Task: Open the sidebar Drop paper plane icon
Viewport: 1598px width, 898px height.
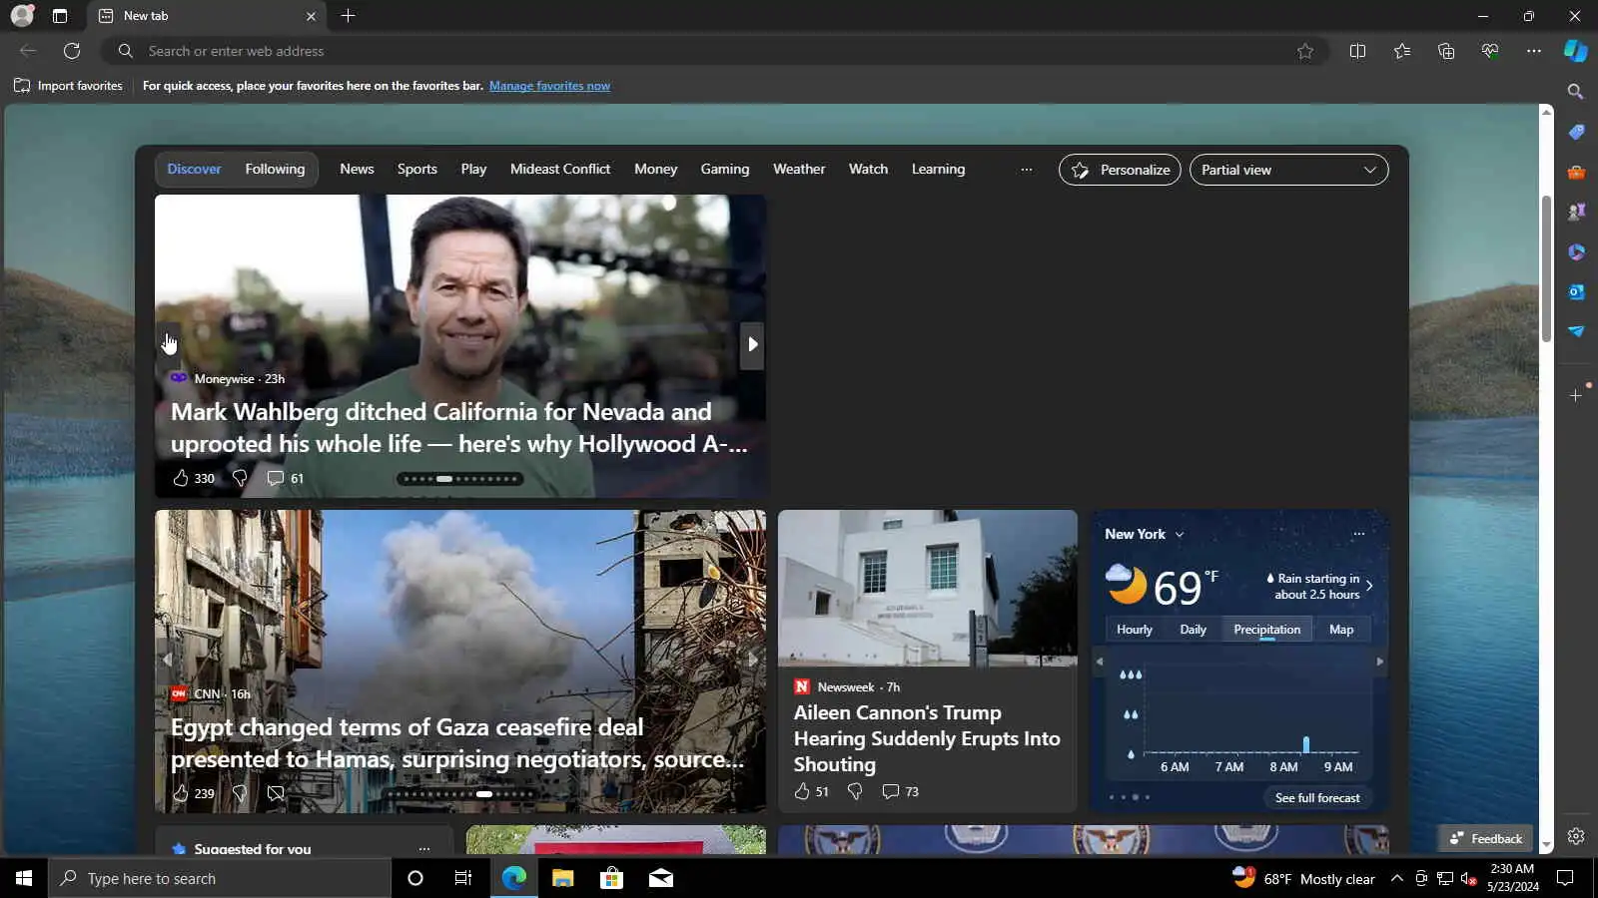Action: point(1576,331)
